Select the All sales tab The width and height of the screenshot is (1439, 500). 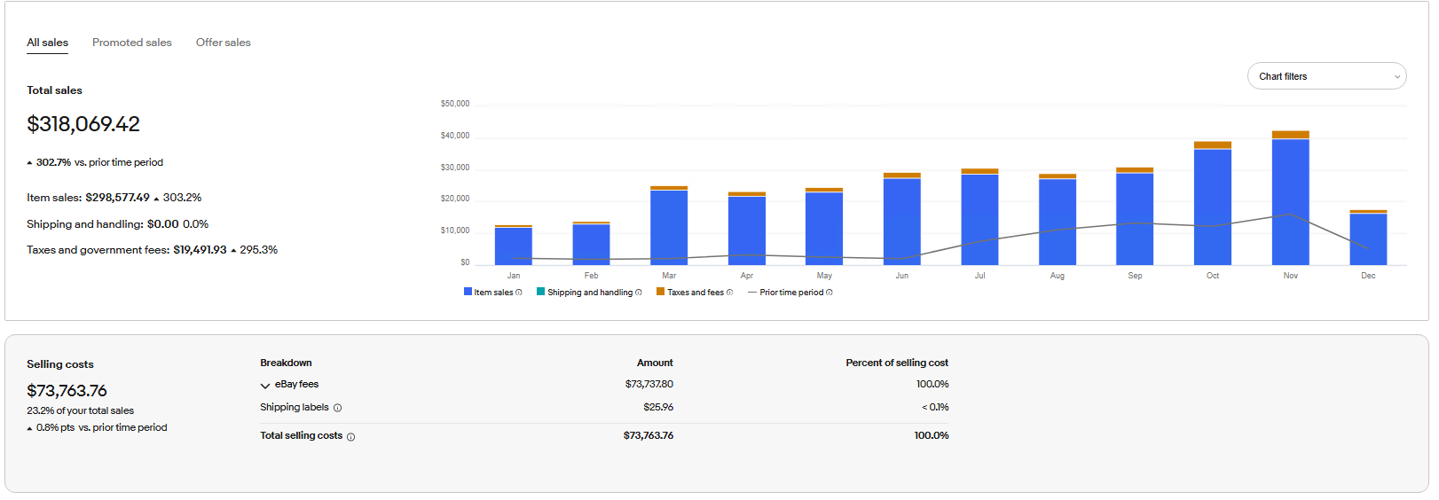click(47, 43)
